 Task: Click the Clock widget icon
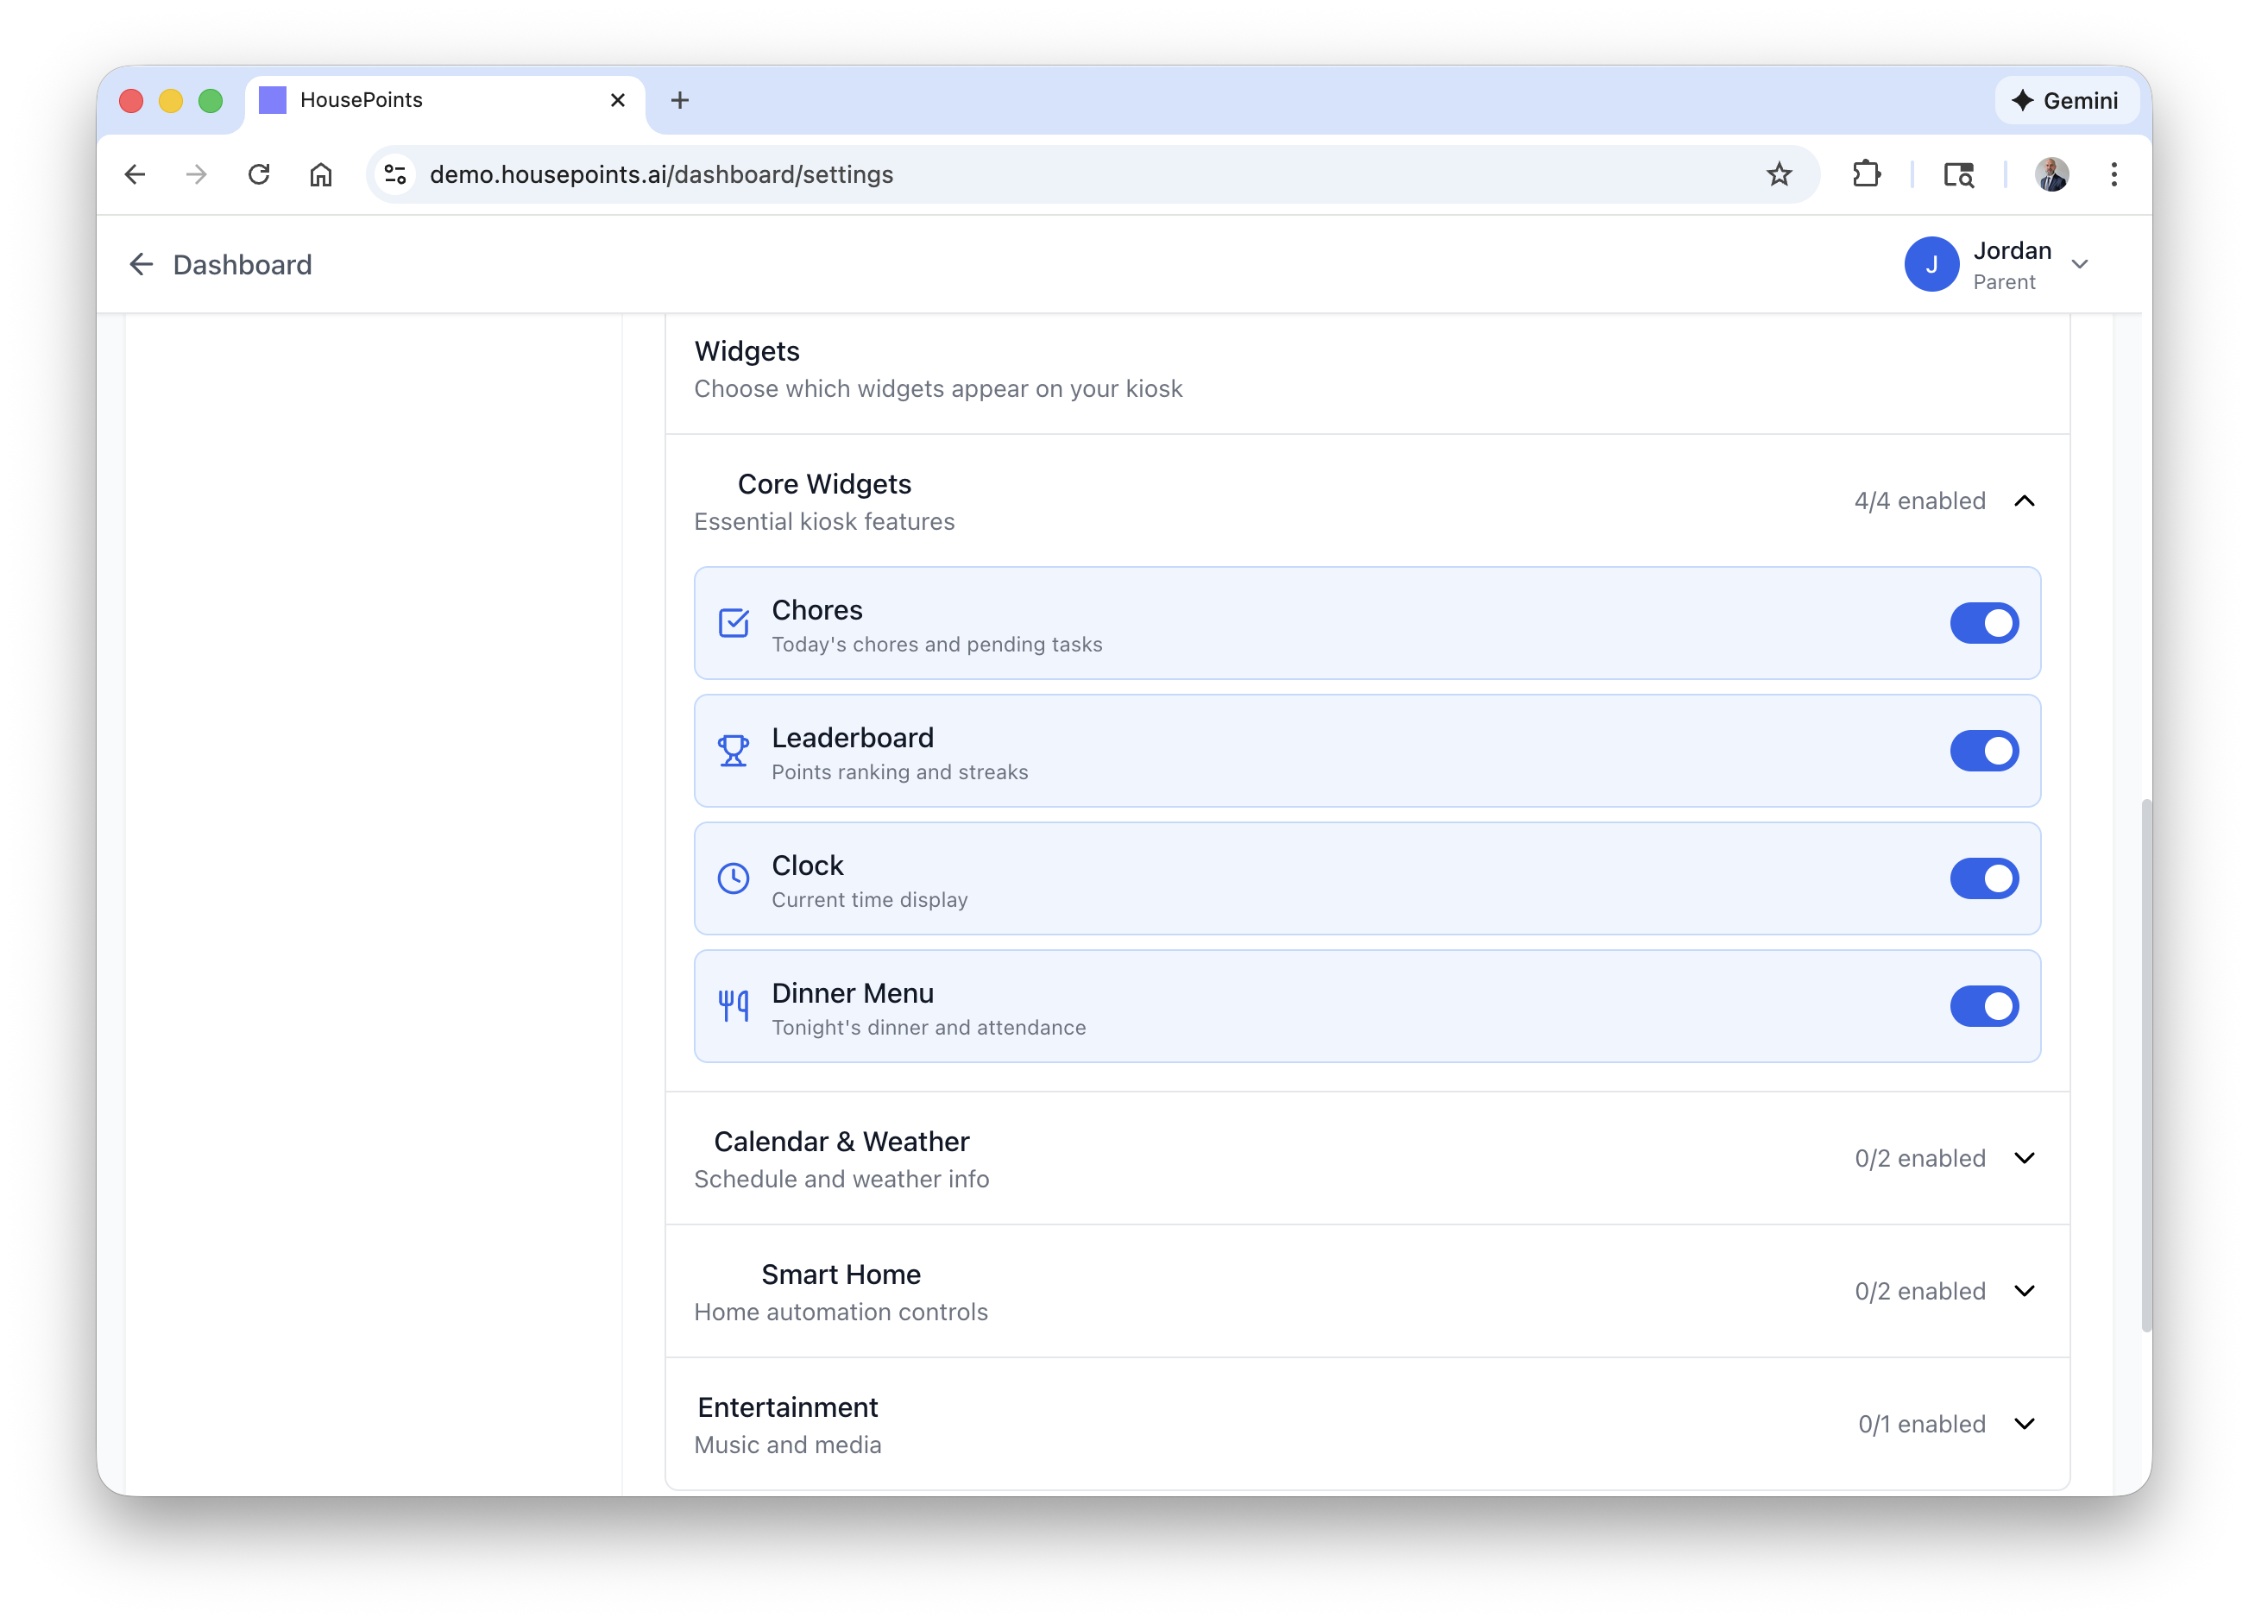pyautogui.click(x=733, y=878)
